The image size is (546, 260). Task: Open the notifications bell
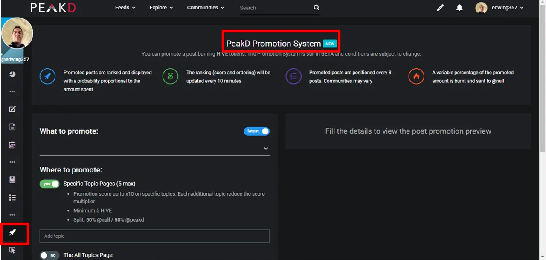pos(459,8)
